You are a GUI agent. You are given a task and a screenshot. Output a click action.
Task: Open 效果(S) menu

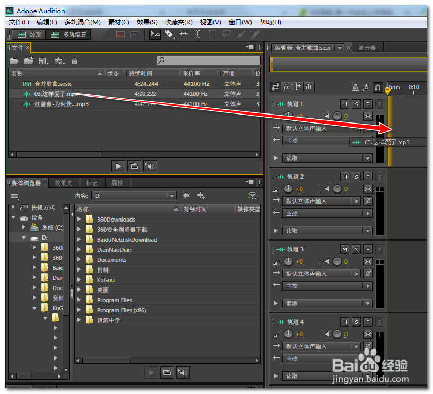coord(147,22)
